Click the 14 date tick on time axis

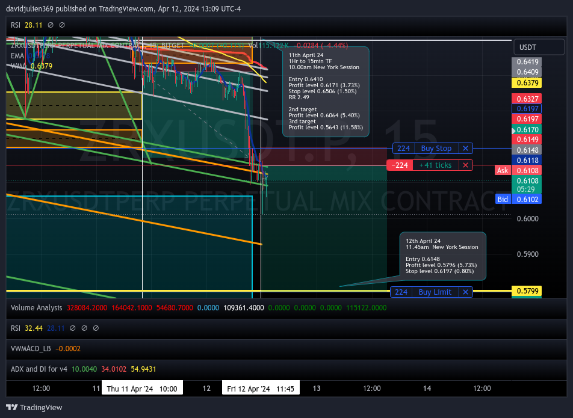click(427, 389)
